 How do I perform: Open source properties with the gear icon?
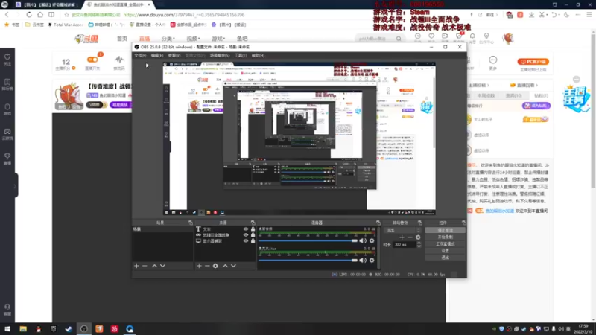click(x=215, y=266)
